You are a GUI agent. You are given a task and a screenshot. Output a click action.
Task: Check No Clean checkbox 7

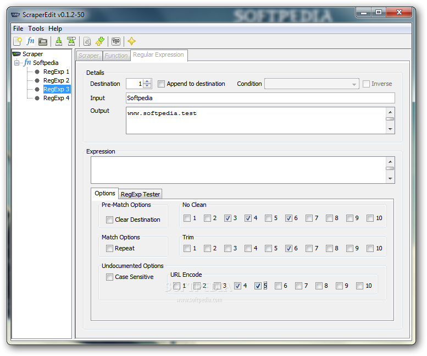pyautogui.click(x=309, y=218)
